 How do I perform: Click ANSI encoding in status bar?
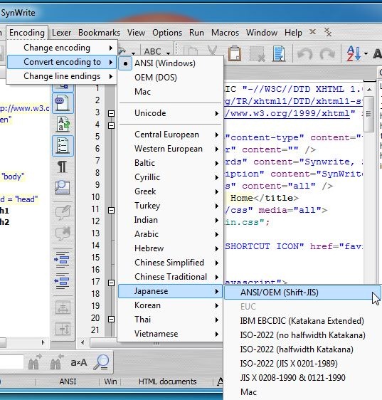pos(68,381)
